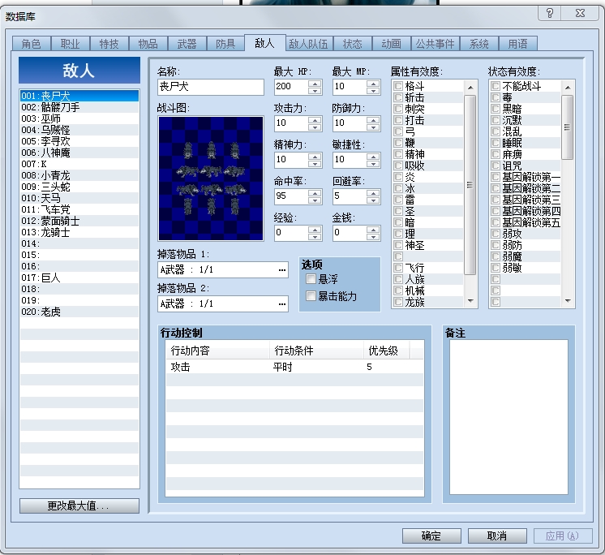Select empty enemy slot 014

point(79,243)
